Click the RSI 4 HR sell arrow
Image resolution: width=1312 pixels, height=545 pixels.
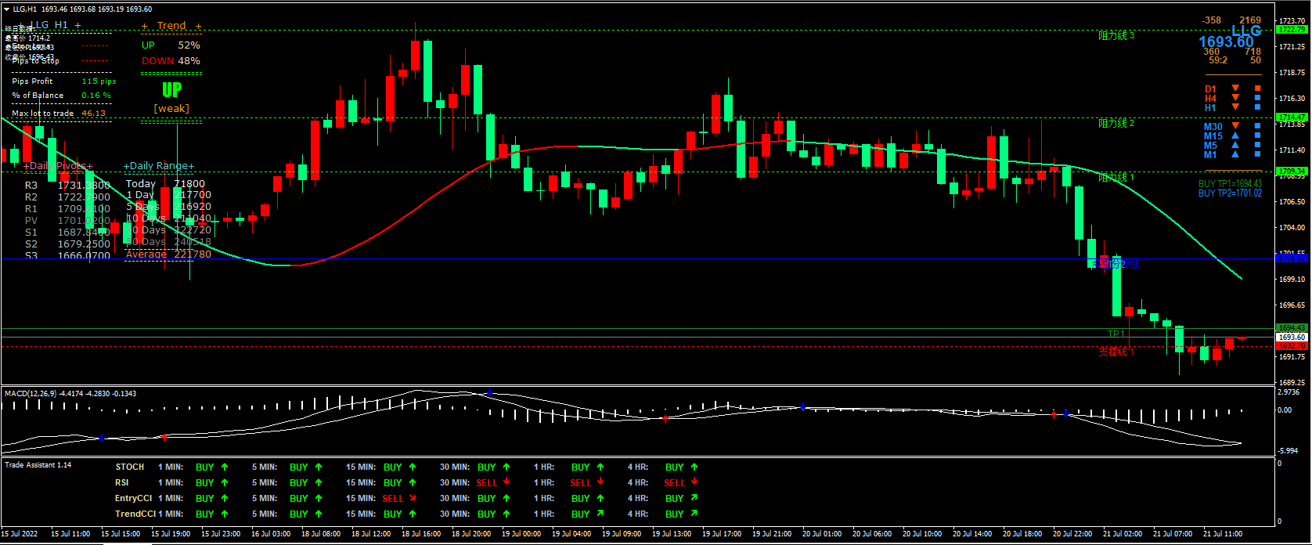[x=694, y=482]
